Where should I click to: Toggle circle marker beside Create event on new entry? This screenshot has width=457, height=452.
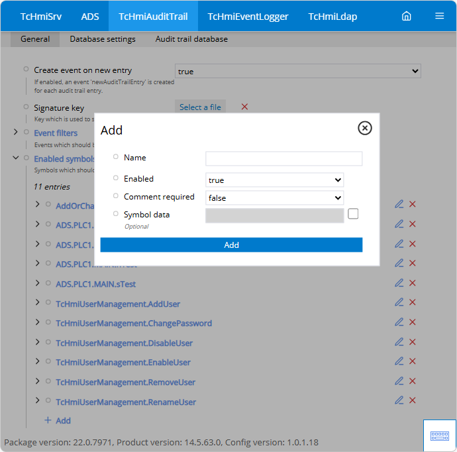point(26,69)
